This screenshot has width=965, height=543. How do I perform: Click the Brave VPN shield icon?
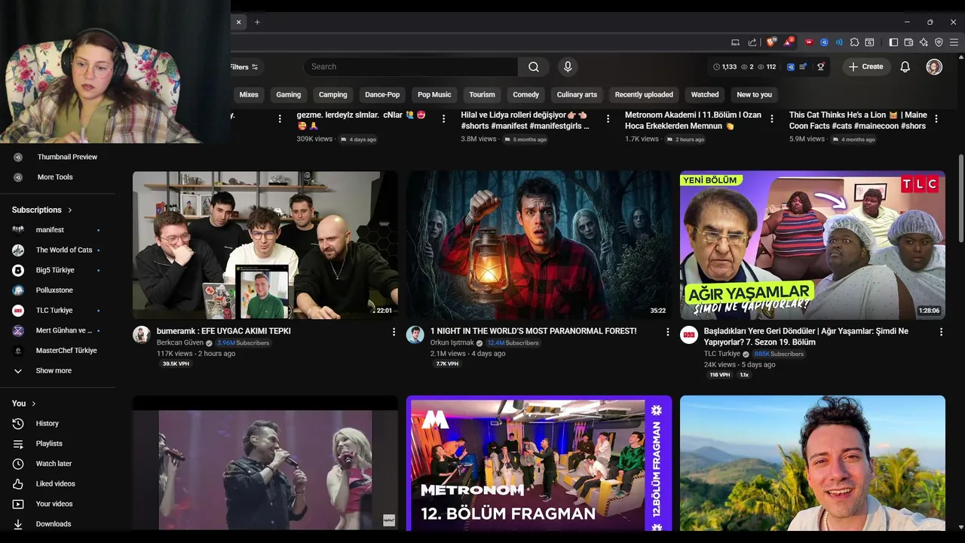pyautogui.click(x=939, y=42)
